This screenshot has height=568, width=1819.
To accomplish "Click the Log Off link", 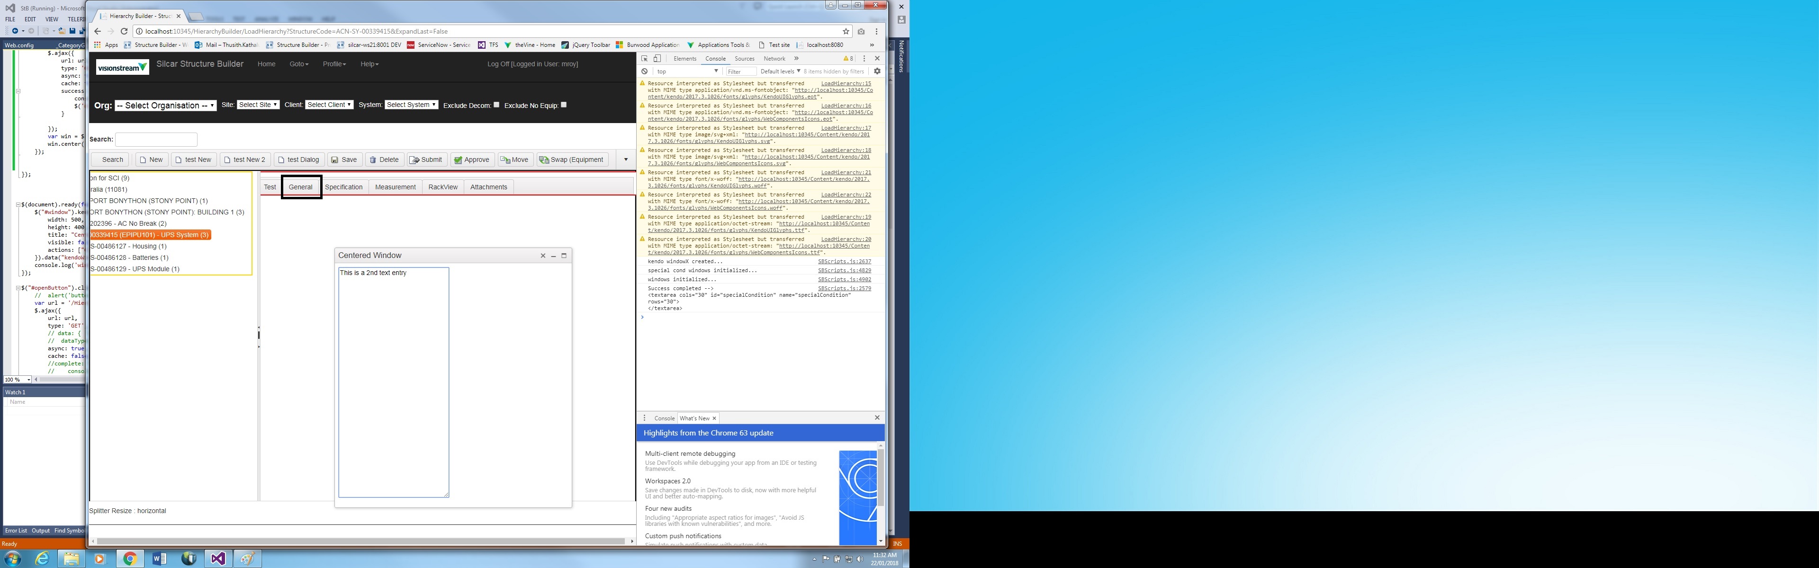I will pos(498,64).
